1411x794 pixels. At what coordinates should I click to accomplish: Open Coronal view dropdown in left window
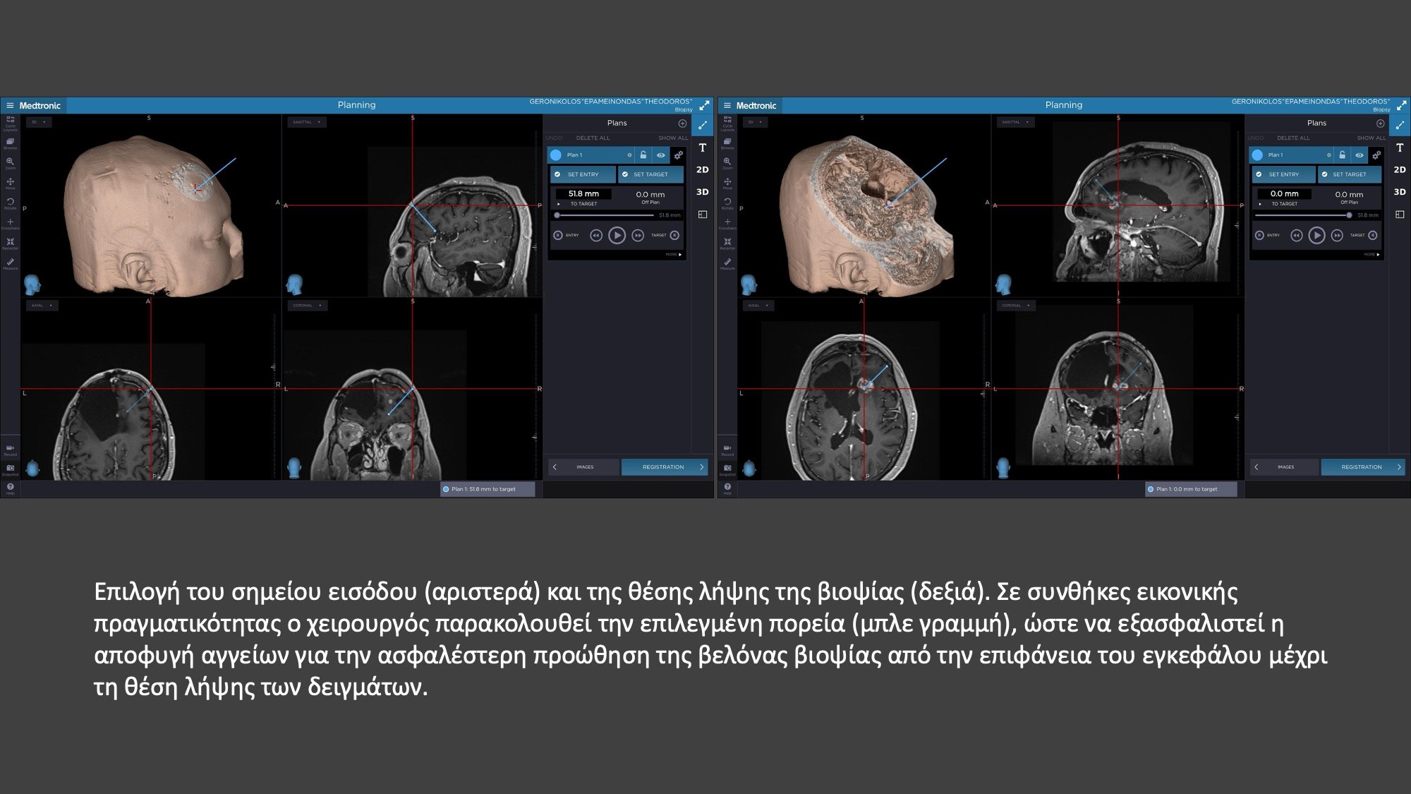pyautogui.click(x=307, y=306)
